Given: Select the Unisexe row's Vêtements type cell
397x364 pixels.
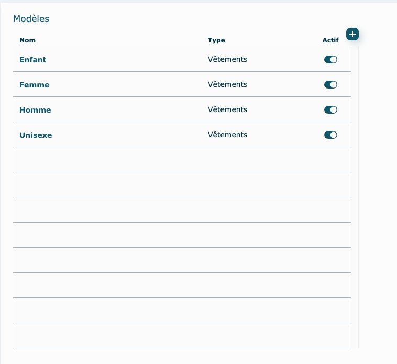Looking at the screenshot, I should tap(227, 135).
